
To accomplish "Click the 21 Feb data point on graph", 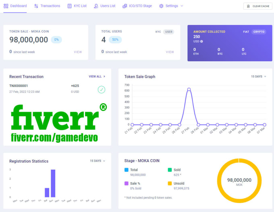I will pyautogui.click(x=132, y=125).
